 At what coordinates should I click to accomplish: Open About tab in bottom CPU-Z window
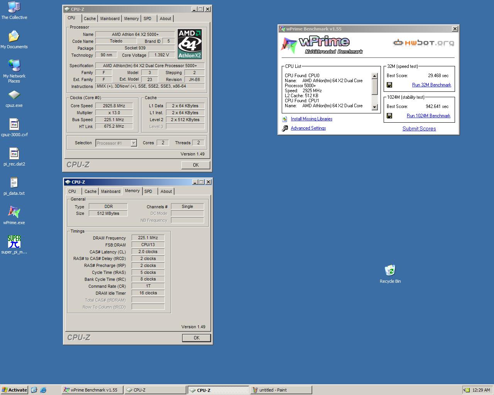click(166, 191)
